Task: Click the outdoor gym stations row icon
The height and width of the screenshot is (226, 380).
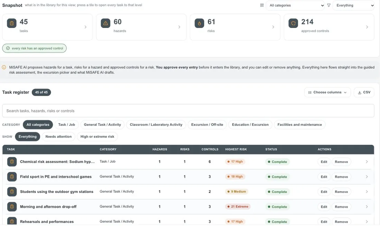Action: pos(12,192)
